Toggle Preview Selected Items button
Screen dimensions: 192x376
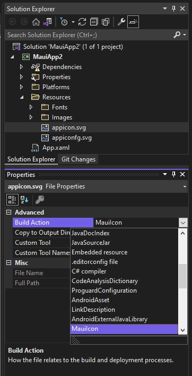pos(133,22)
